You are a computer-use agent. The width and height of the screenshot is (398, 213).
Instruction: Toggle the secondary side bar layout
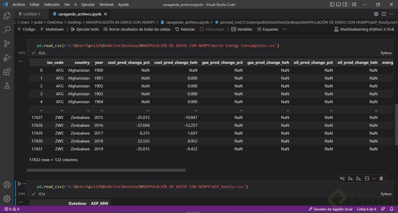pyautogui.click(x=346, y=5)
